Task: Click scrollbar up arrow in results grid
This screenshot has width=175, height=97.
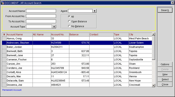Action: point(153,34)
